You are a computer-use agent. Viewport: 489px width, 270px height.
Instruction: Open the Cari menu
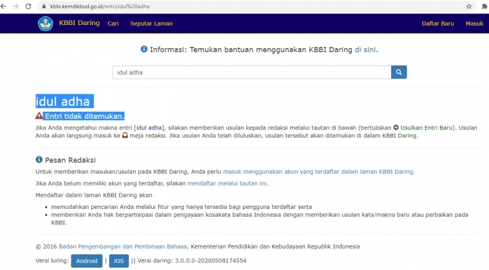tap(113, 24)
